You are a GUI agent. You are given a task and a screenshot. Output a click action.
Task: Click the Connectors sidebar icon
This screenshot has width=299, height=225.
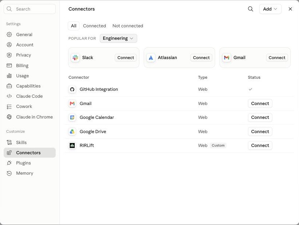[9, 153]
